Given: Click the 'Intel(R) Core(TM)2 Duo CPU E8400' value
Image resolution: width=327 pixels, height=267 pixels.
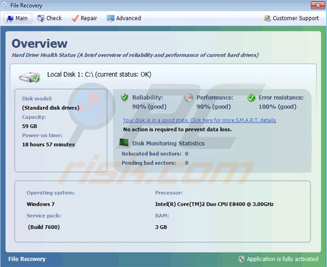Looking at the screenshot, I should [214, 204].
